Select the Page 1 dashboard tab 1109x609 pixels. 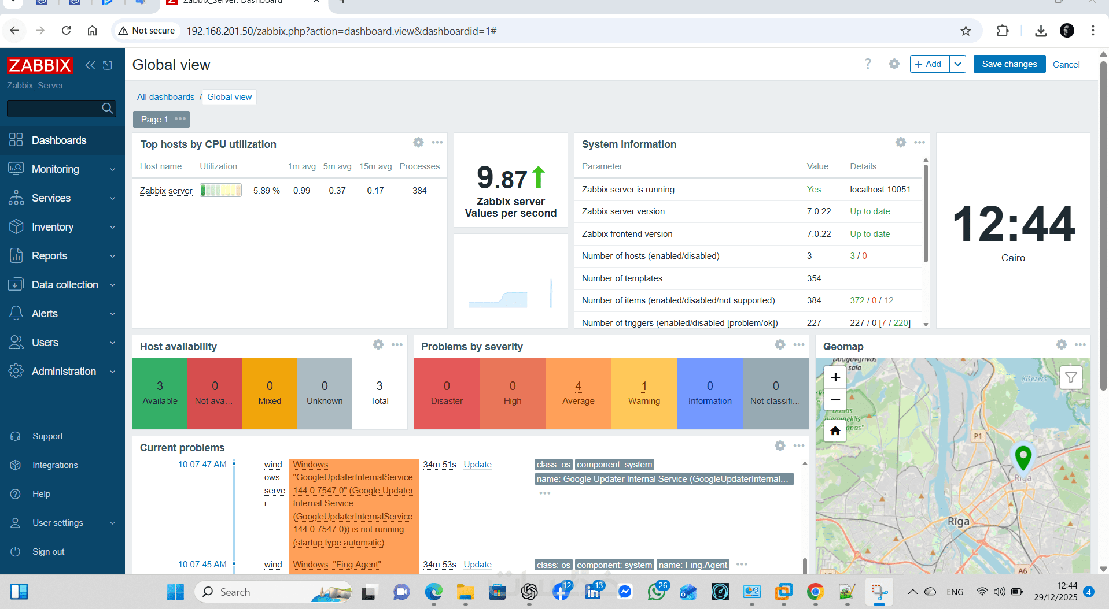(154, 119)
